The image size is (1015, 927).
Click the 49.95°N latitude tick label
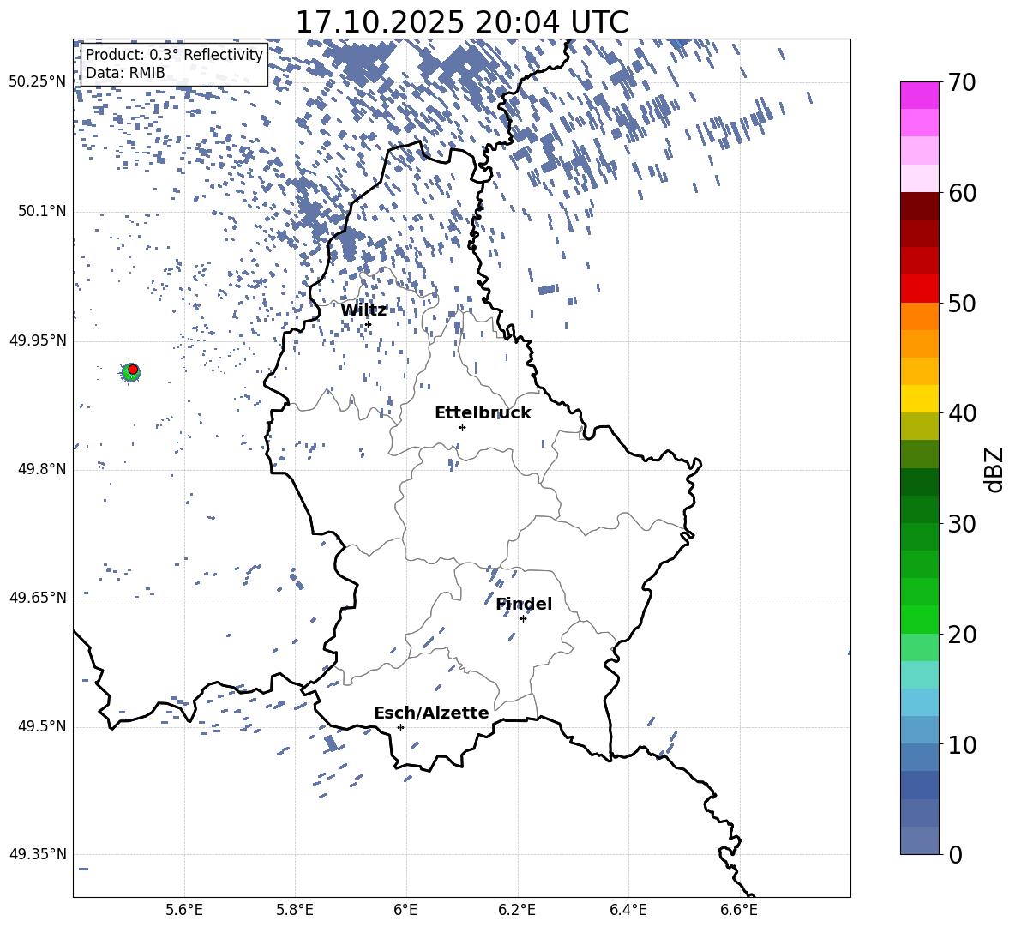click(x=38, y=340)
